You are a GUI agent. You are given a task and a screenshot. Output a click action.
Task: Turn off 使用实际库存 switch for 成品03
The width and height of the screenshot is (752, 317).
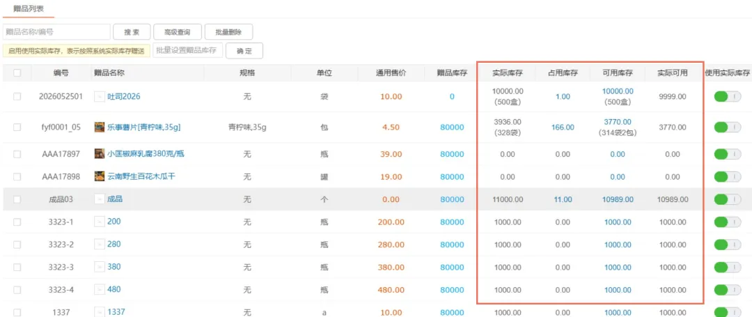tap(728, 199)
